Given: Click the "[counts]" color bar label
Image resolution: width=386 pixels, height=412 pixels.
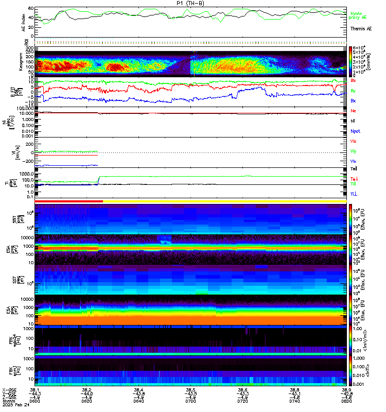Looking at the screenshot, I should 369,62.
